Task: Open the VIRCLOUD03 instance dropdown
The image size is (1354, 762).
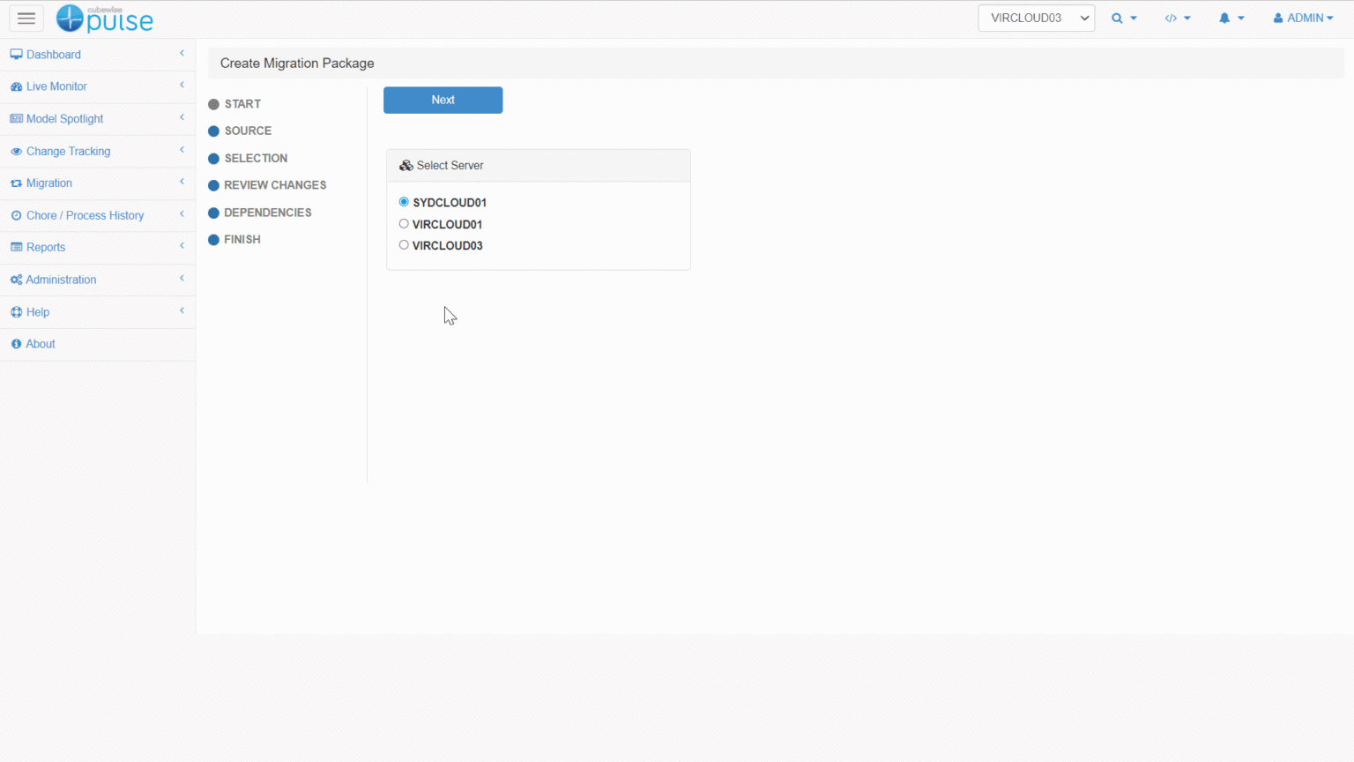Action: click(1036, 19)
